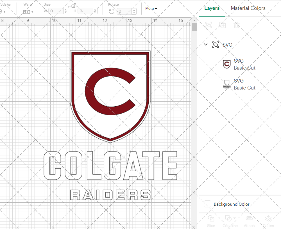Viewport: 281px width, 229px height.
Task: Toggle the aspect ratio lock icon
Action: [73, 6]
